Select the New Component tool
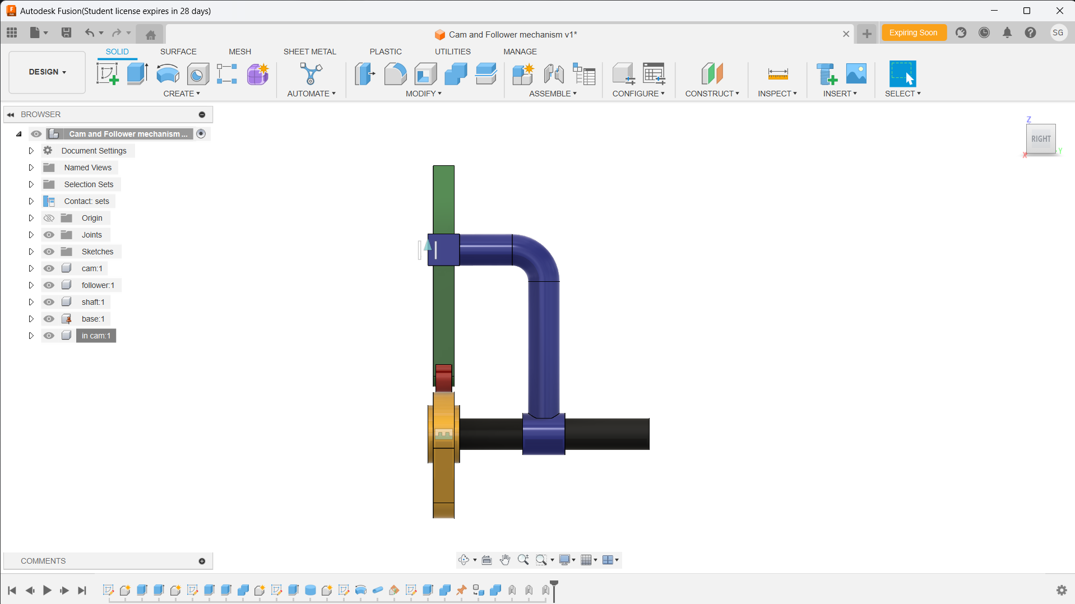This screenshot has height=604, width=1075. 523,74
